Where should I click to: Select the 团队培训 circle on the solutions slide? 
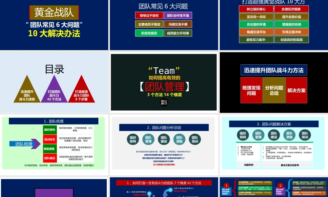point(304,135)
